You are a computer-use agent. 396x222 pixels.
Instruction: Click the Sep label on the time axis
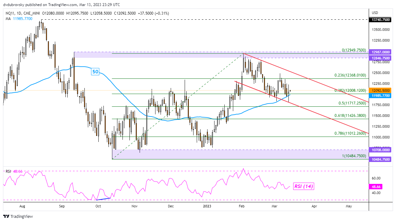pos(62,206)
